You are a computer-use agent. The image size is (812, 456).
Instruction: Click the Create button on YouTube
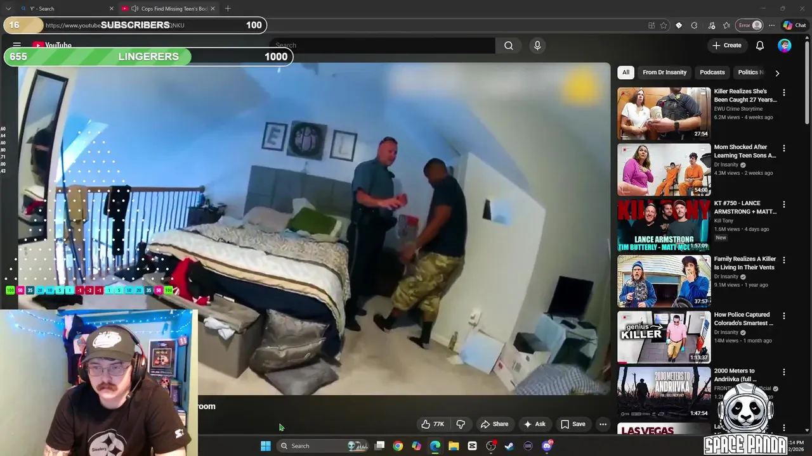[x=727, y=46]
